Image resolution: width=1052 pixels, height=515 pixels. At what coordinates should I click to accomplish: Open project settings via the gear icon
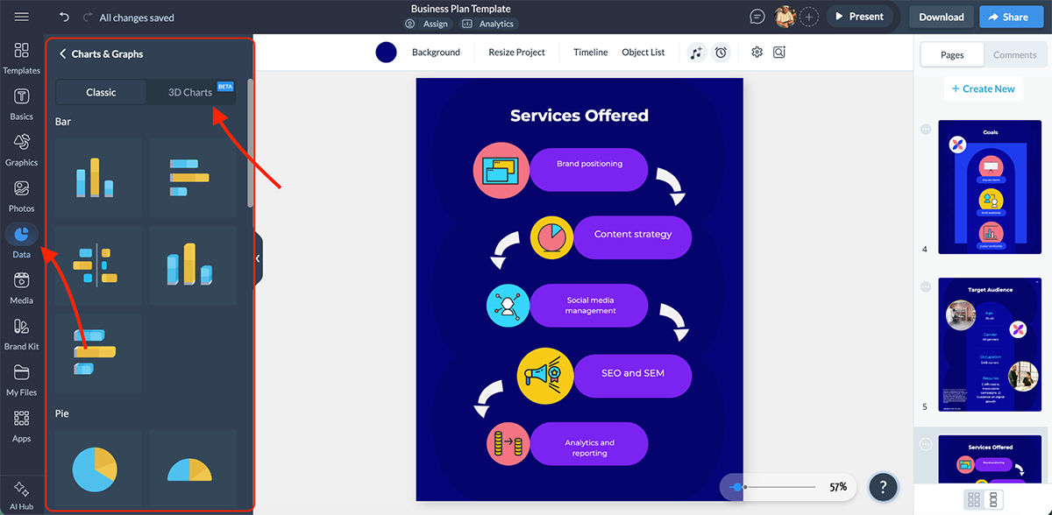(757, 53)
